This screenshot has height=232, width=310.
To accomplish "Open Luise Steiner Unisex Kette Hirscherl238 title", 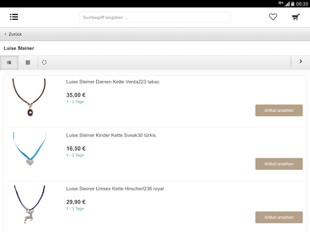I will pyautogui.click(x=115, y=188).
